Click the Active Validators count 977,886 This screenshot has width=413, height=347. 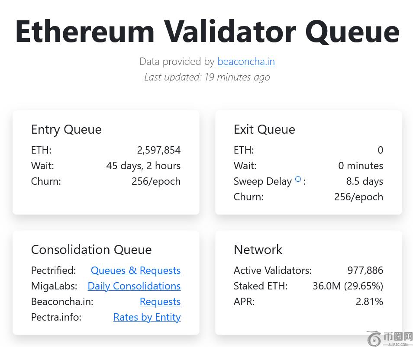click(x=365, y=270)
